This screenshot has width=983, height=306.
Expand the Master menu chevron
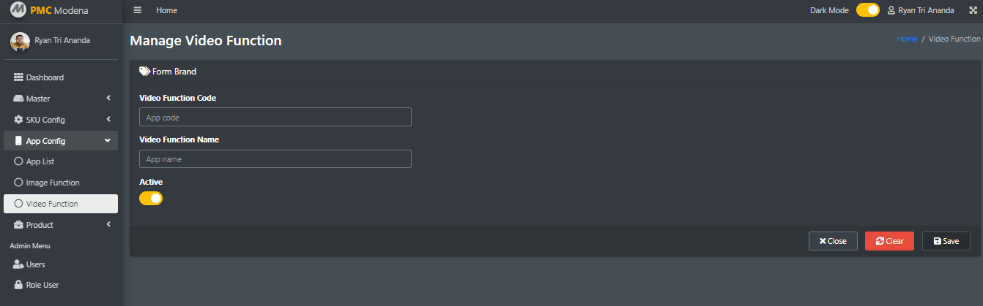(x=108, y=99)
